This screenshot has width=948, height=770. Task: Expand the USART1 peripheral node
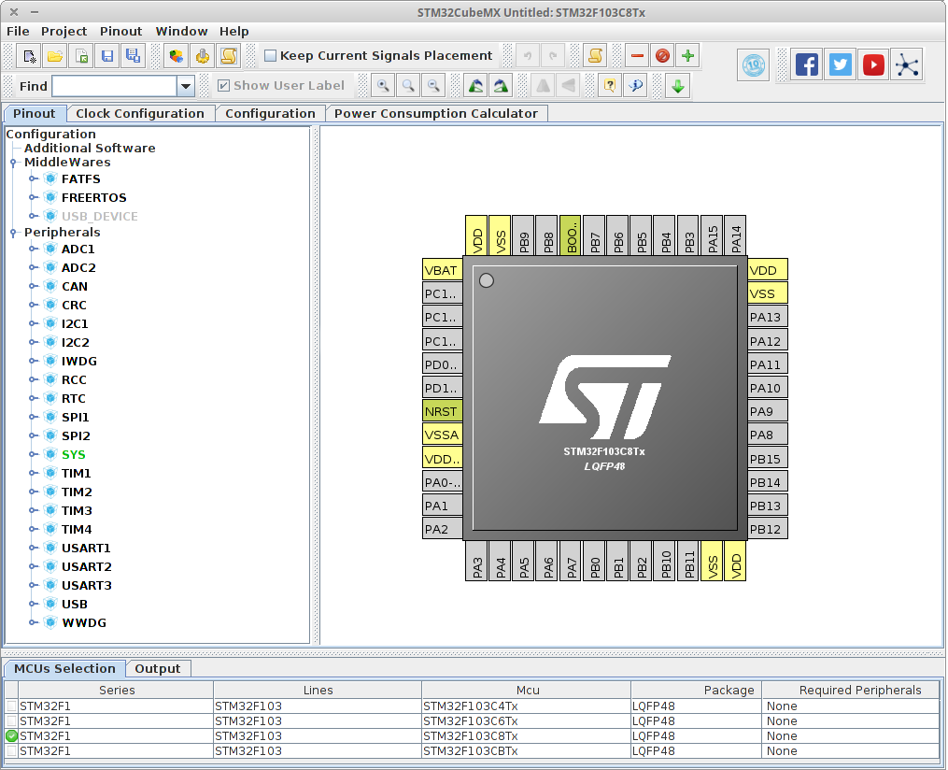point(34,548)
